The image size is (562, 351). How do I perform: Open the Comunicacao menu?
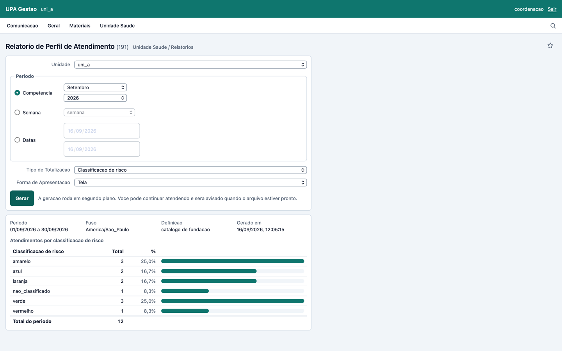click(22, 26)
